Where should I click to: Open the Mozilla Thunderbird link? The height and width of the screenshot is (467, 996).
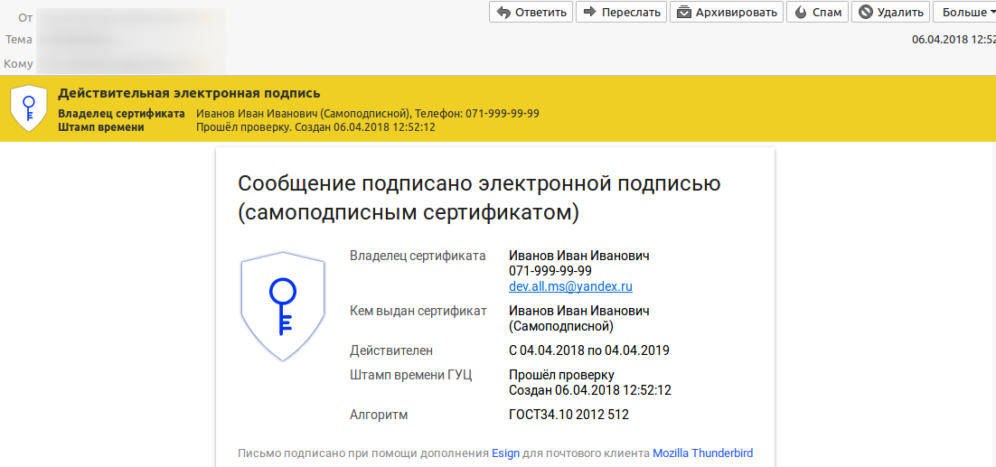coord(702,453)
